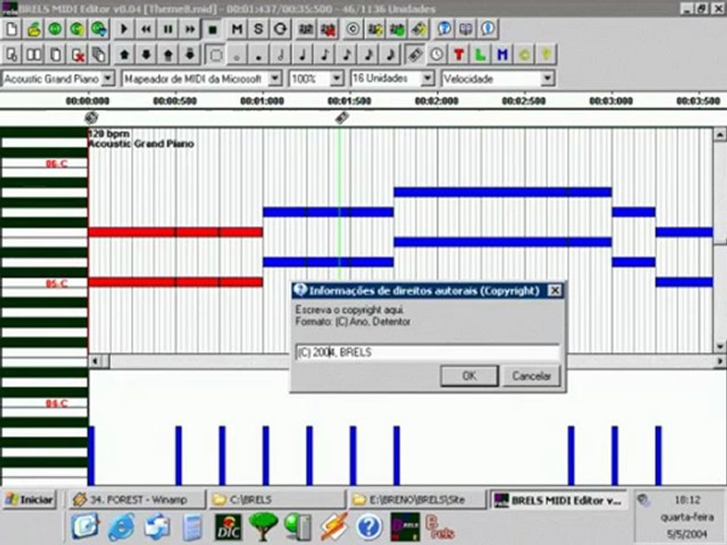Open the book manual icon
This screenshot has width=727, height=545.
click(x=466, y=30)
